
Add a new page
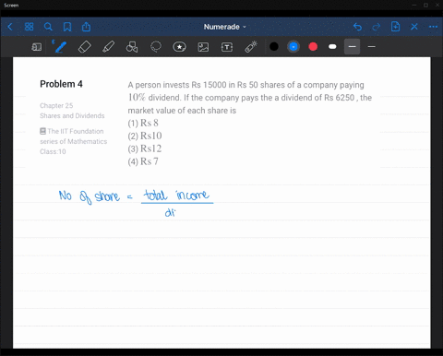click(395, 27)
